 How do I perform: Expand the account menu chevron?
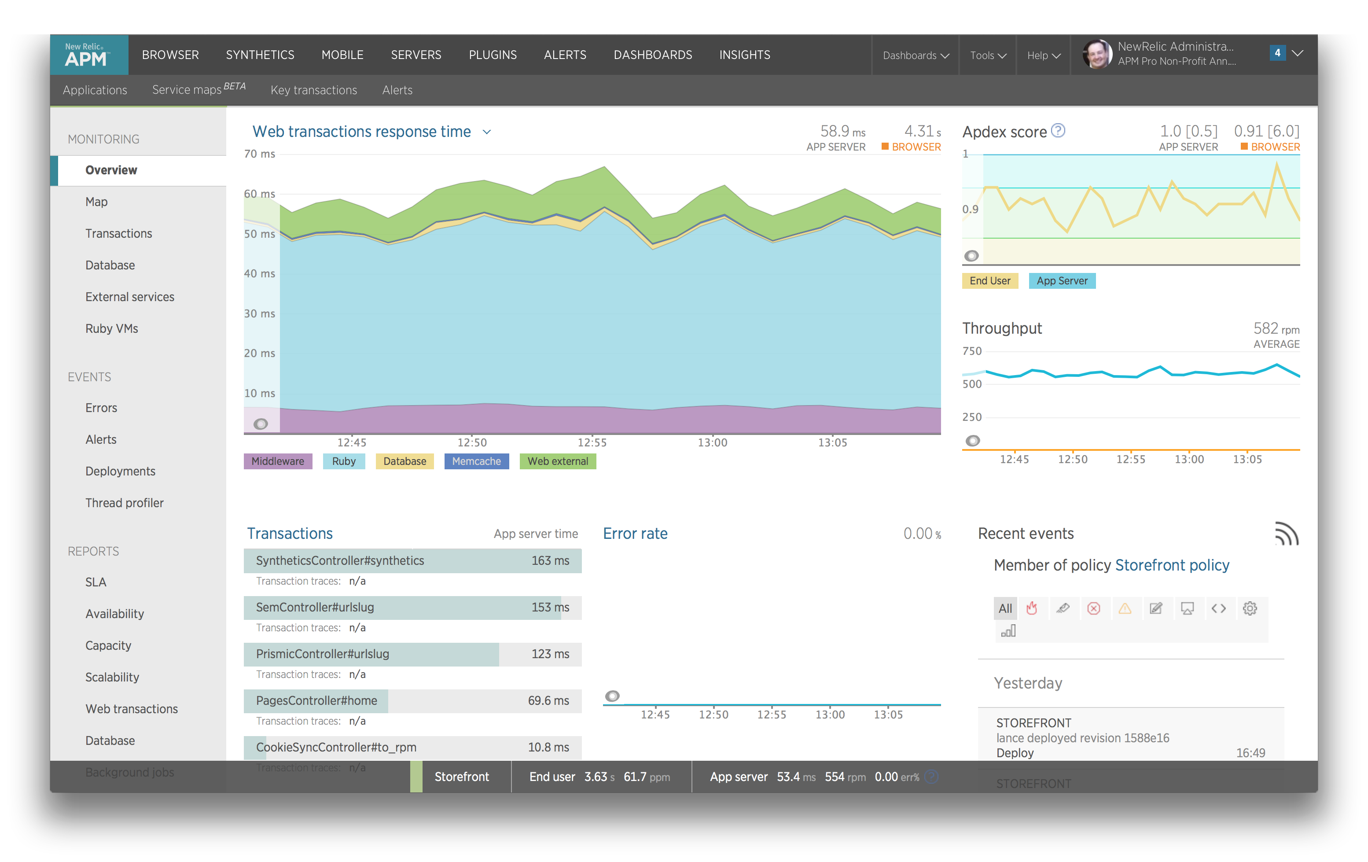click(x=1298, y=53)
